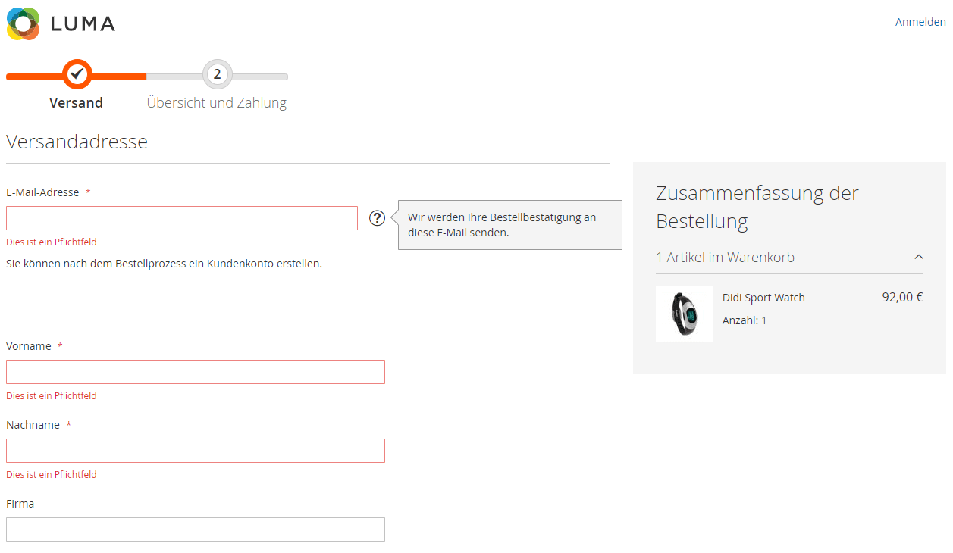The height and width of the screenshot is (553, 953).
Task: Click the 92,00 € price text
Action: 902,297
